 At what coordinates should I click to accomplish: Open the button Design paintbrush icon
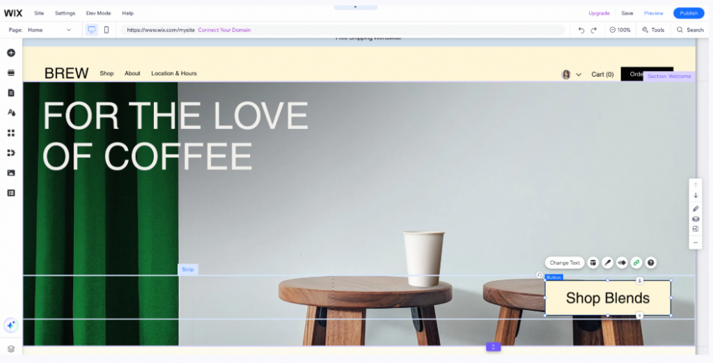(x=607, y=263)
